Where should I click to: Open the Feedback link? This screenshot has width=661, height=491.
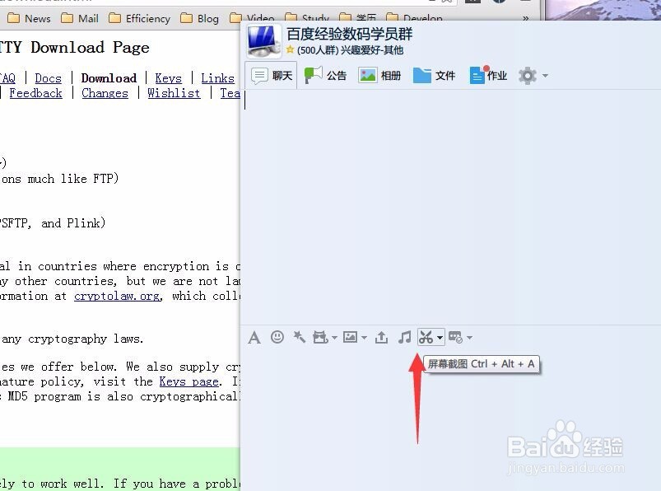coord(36,93)
